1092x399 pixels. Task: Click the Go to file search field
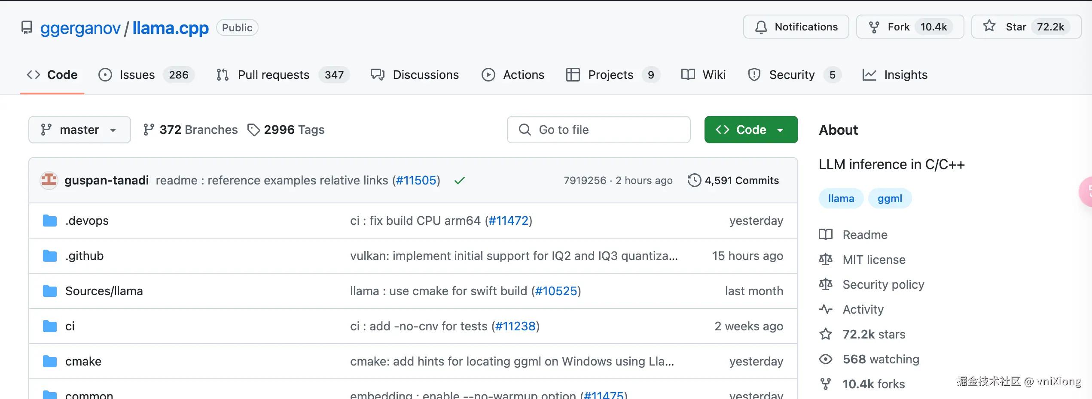(598, 130)
